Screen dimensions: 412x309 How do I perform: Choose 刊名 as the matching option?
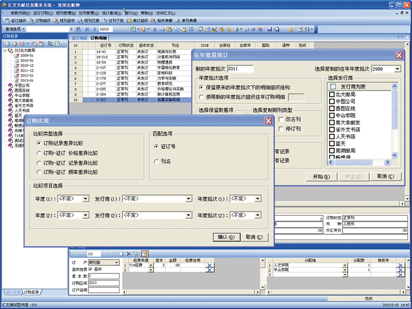pos(157,161)
